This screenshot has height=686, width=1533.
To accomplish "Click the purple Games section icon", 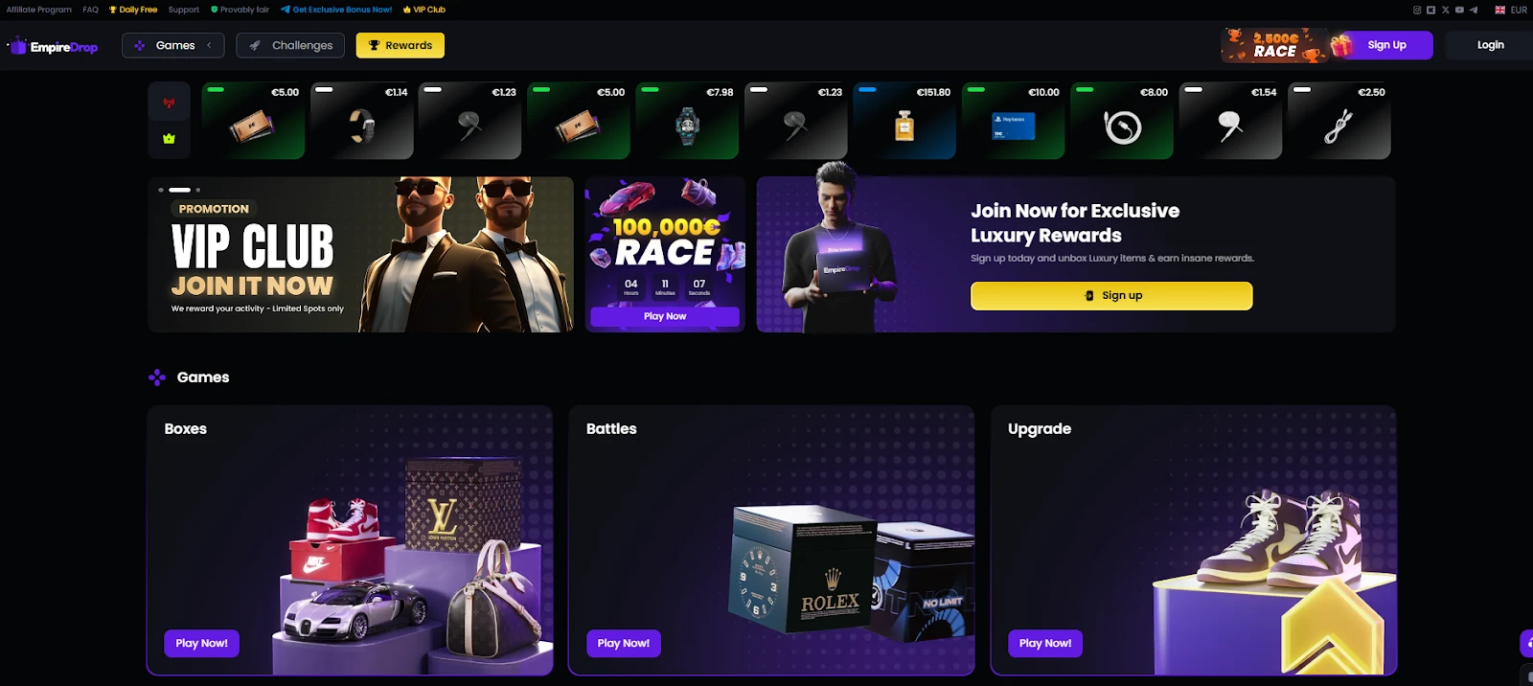I will coord(157,377).
